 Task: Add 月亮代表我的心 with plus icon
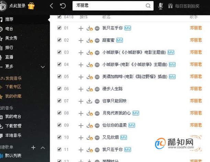[81, 114]
